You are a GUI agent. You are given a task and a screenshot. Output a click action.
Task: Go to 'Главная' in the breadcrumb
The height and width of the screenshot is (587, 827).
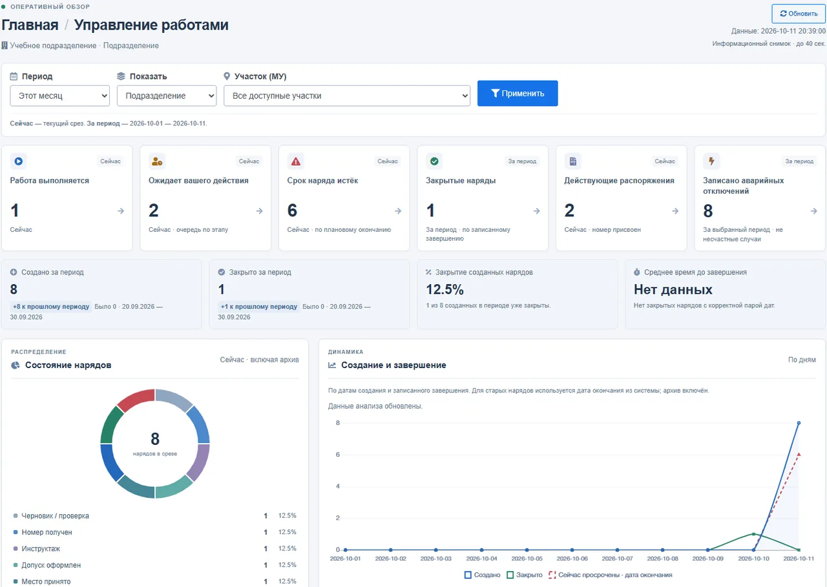(x=30, y=25)
